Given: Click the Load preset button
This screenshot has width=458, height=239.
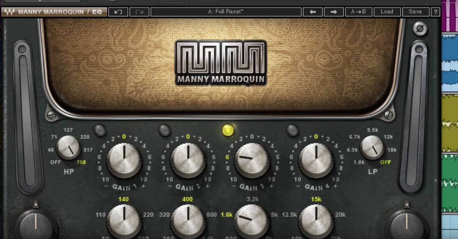Looking at the screenshot, I should click(387, 12).
